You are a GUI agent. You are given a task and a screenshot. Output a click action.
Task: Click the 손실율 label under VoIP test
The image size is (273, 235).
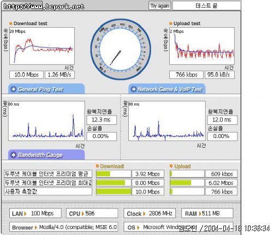215,128
